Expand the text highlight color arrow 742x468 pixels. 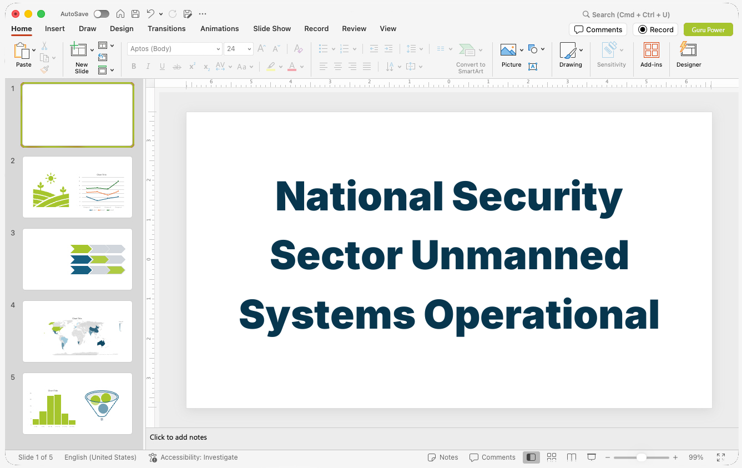pos(281,67)
